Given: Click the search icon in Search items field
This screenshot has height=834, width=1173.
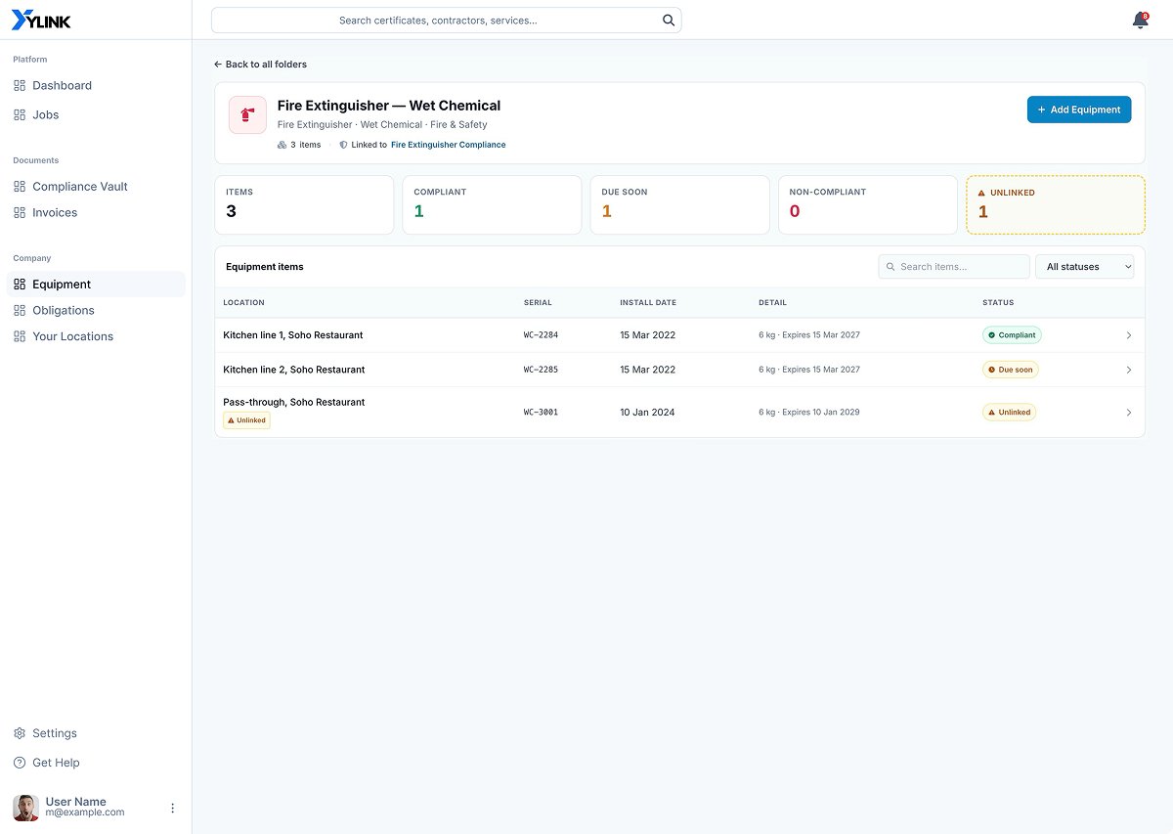Looking at the screenshot, I should pyautogui.click(x=891, y=267).
